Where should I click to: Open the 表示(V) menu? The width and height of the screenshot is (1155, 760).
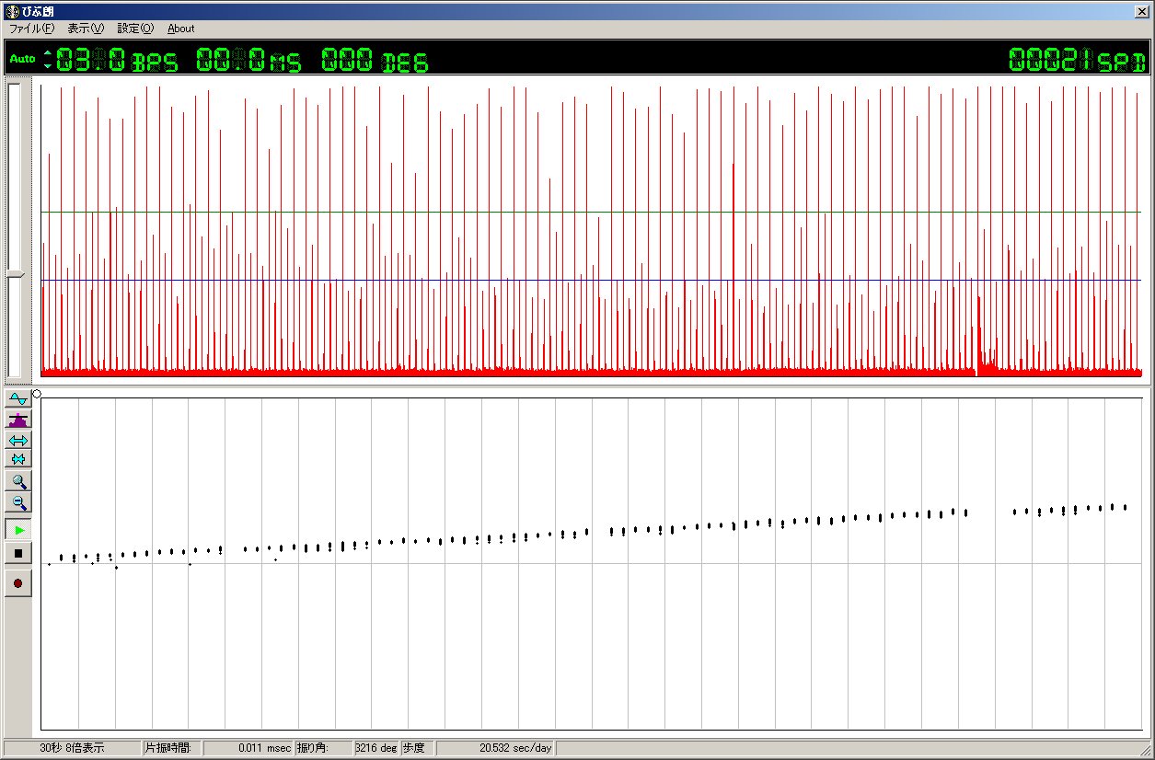86,29
